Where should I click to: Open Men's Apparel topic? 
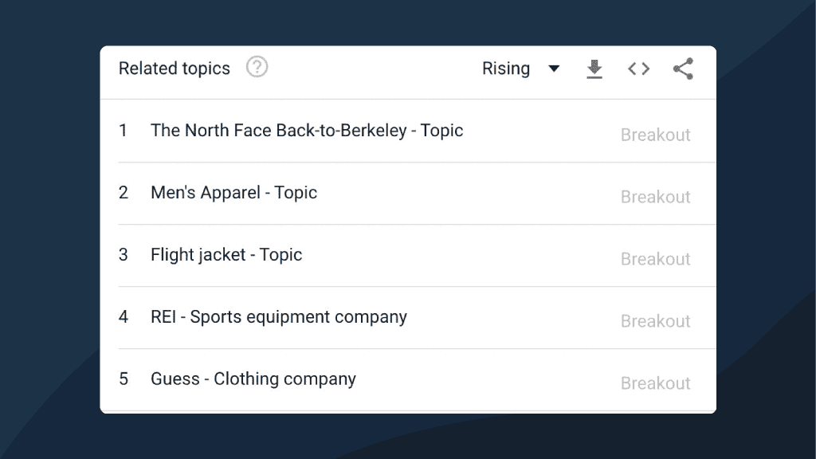(233, 193)
